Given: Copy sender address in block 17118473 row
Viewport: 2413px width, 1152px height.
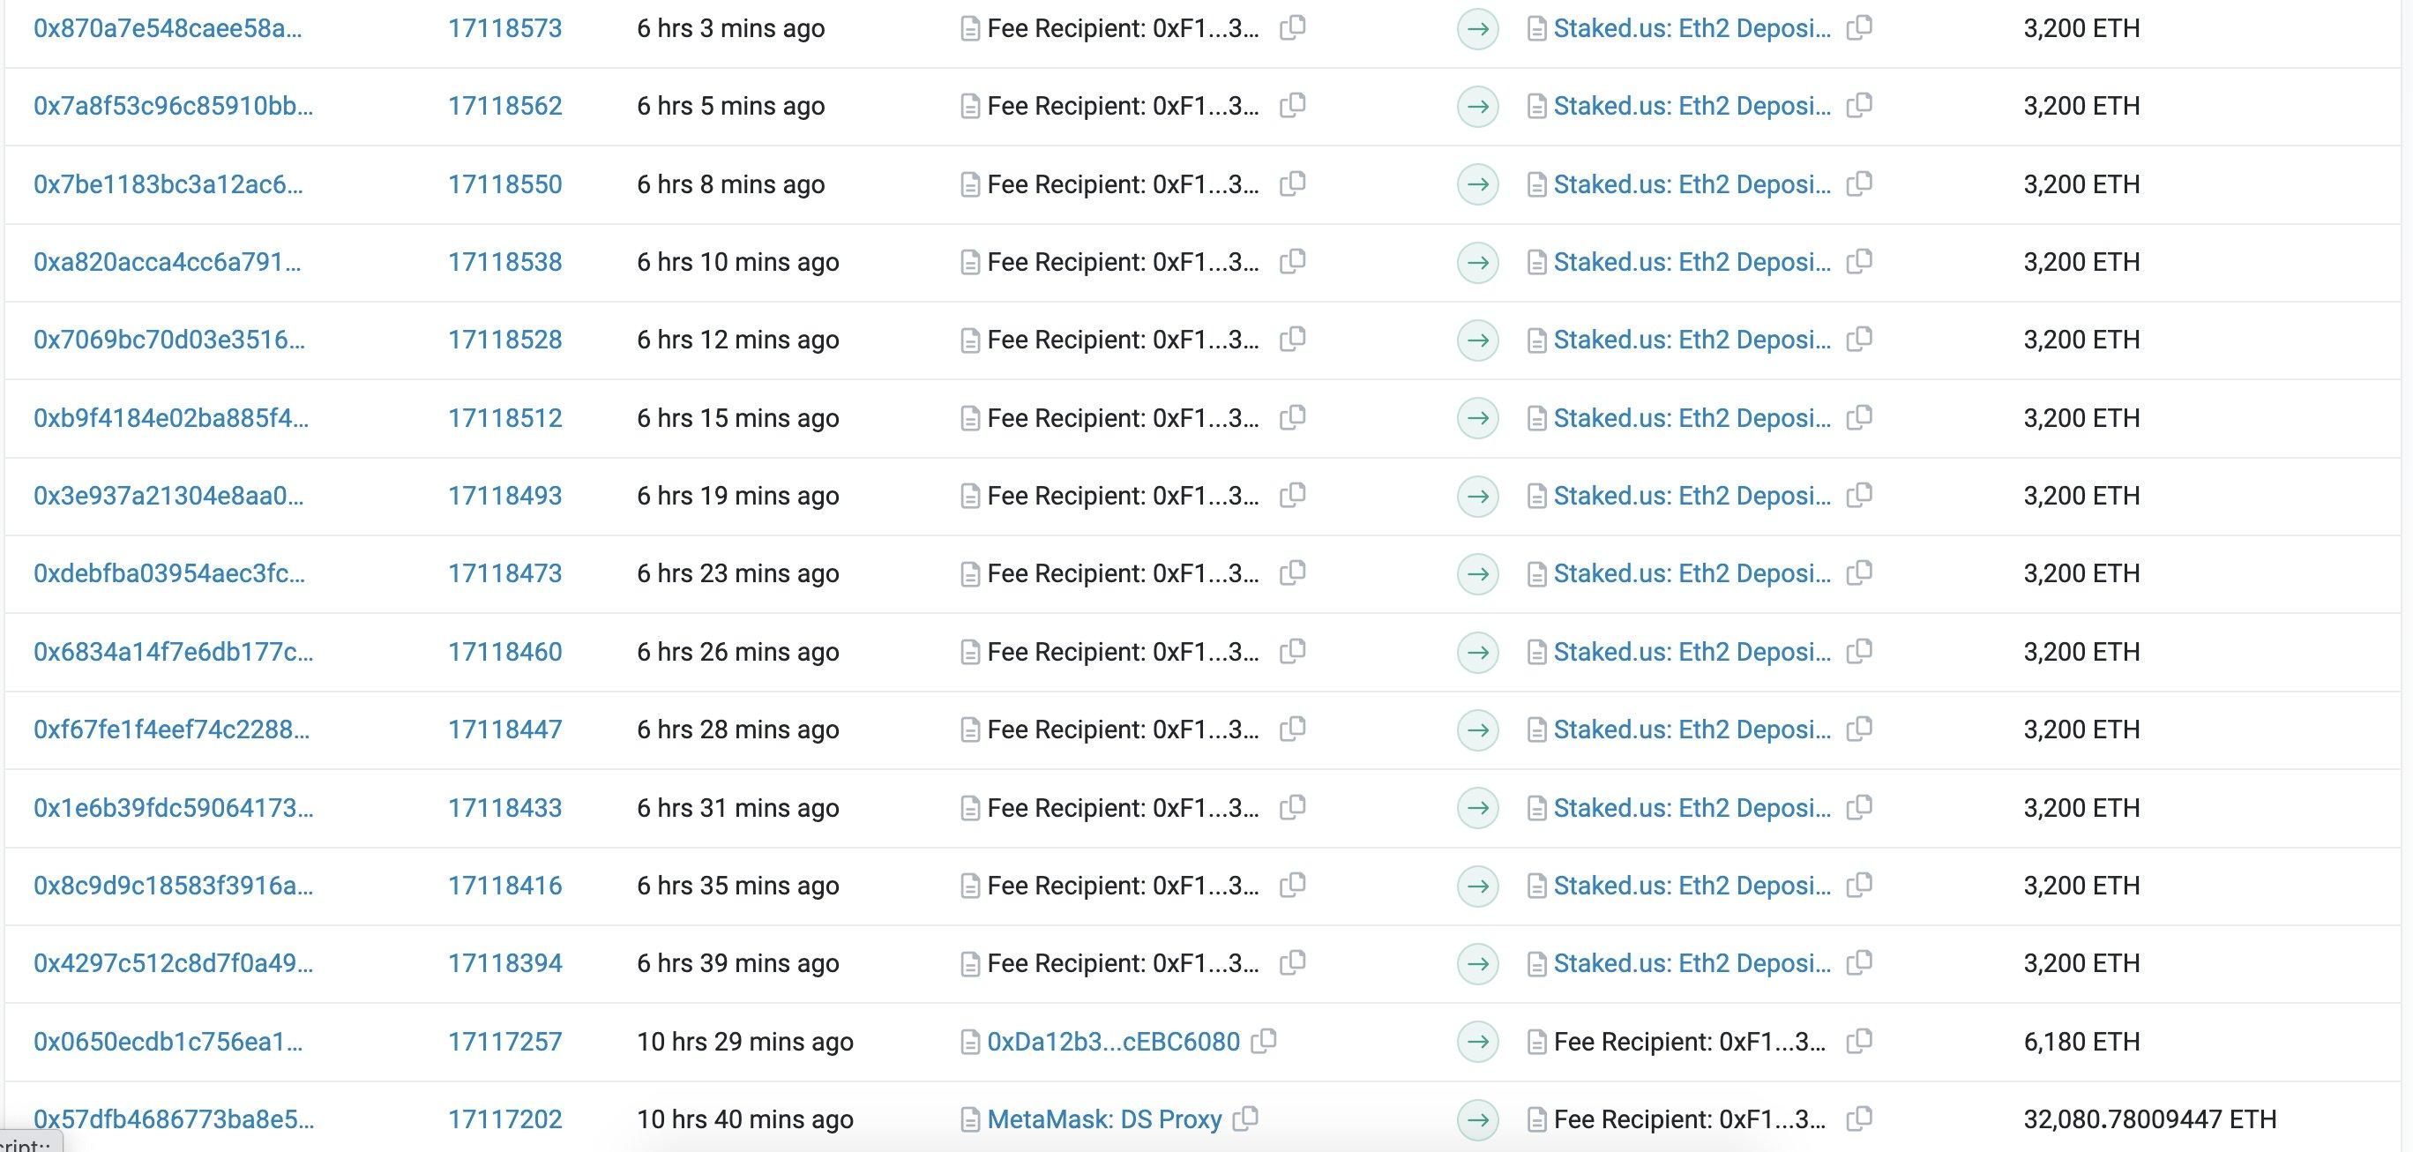Looking at the screenshot, I should (1293, 572).
